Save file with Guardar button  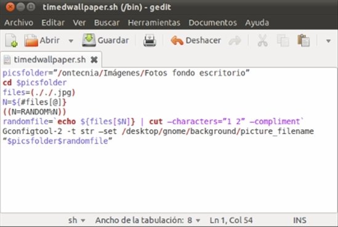105,40
